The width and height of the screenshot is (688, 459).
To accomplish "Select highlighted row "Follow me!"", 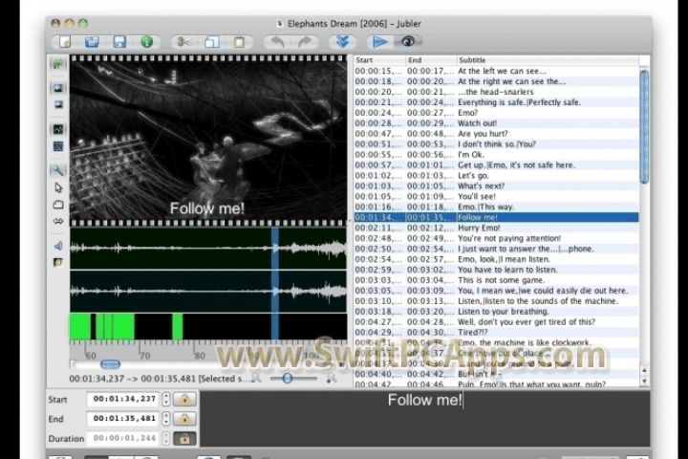I will click(x=496, y=217).
